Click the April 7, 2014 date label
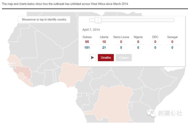This screenshot has height=123, width=188. pyautogui.click(x=91, y=30)
